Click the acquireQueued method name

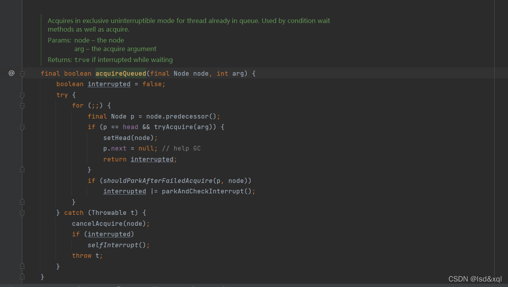[x=120, y=73]
